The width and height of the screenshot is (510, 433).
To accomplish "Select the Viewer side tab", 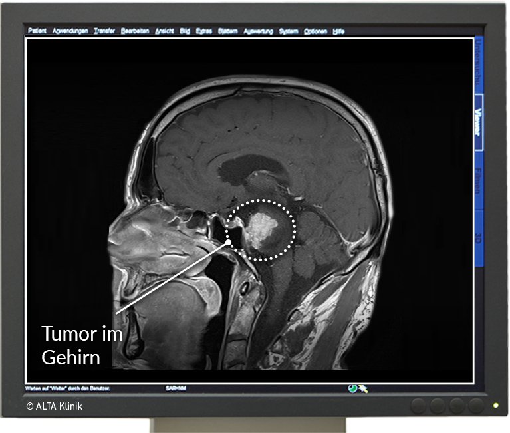I will [479, 122].
